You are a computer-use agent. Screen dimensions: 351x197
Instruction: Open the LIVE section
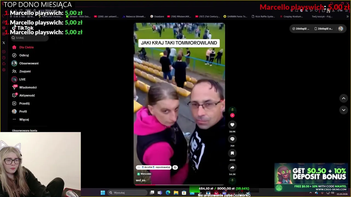tap(22, 79)
